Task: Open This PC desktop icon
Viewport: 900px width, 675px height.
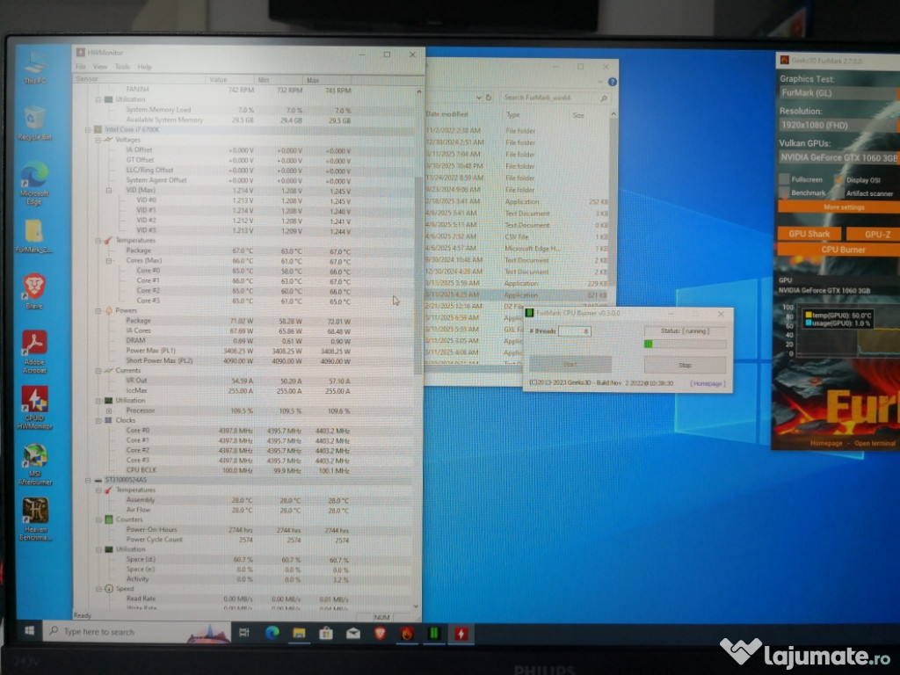Action: click(x=35, y=68)
